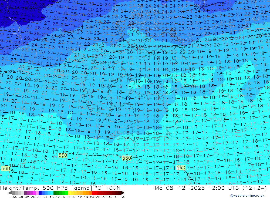Screen dimensions: 270x198
Task: Click the dark right arrow of colorbar
Action: [123, 193]
